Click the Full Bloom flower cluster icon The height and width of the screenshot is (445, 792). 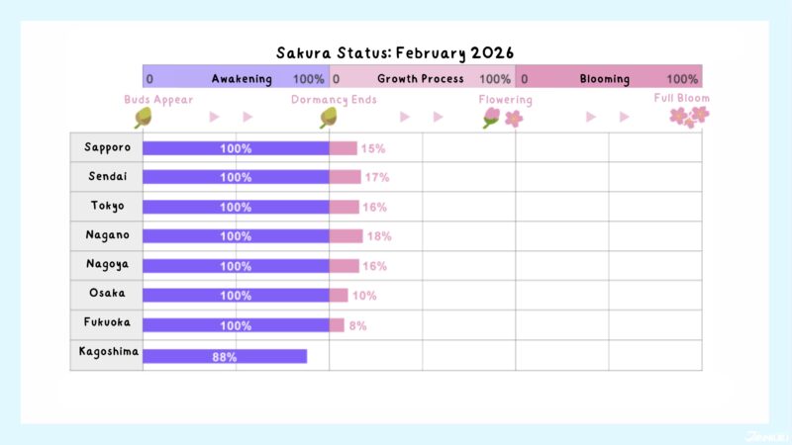[x=689, y=117]
